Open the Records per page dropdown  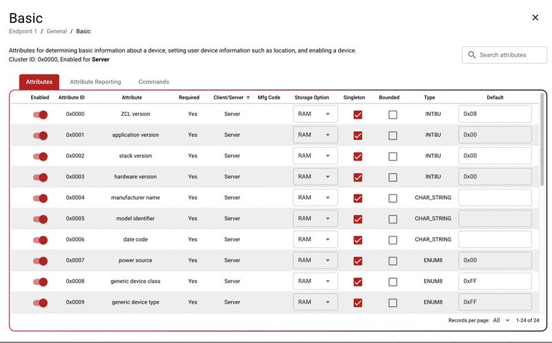(x=502, y=321)
